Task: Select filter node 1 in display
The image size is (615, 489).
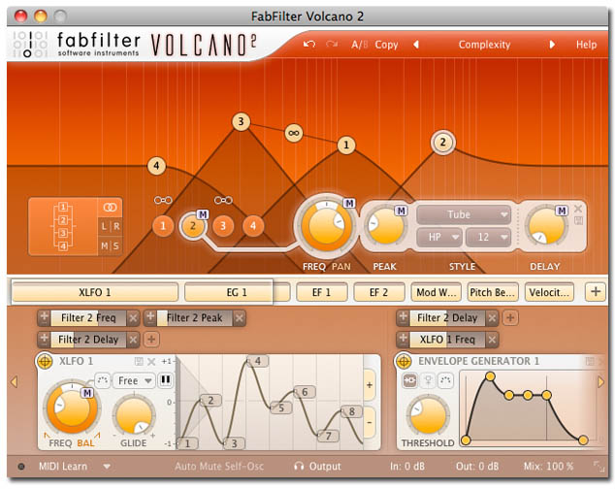Action: tap(346, 145)
